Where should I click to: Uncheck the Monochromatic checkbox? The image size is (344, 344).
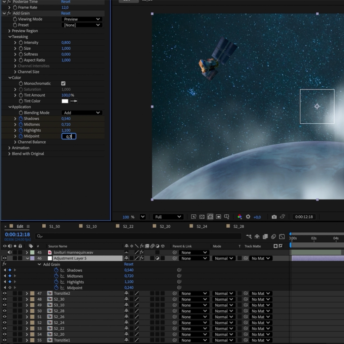pyautogui.click(x=63, y=83)
